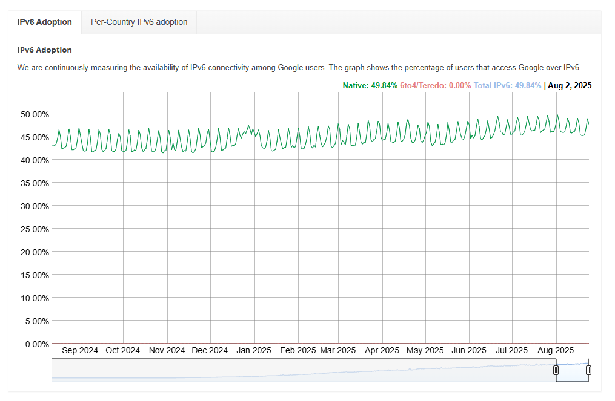The image size is (615, 401).
Task: Click the Dec 2024 x-axis label
Action: [210, 350]
